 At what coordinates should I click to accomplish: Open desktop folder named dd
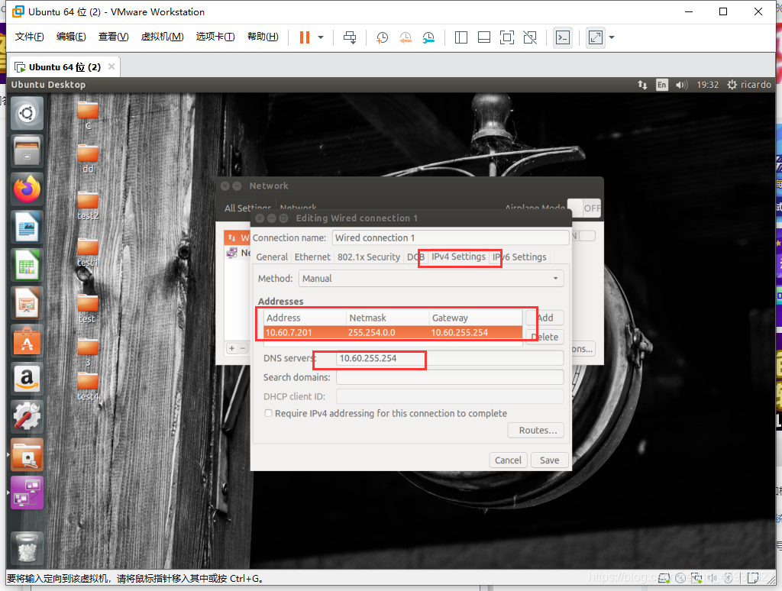click(x=88, y=159)
